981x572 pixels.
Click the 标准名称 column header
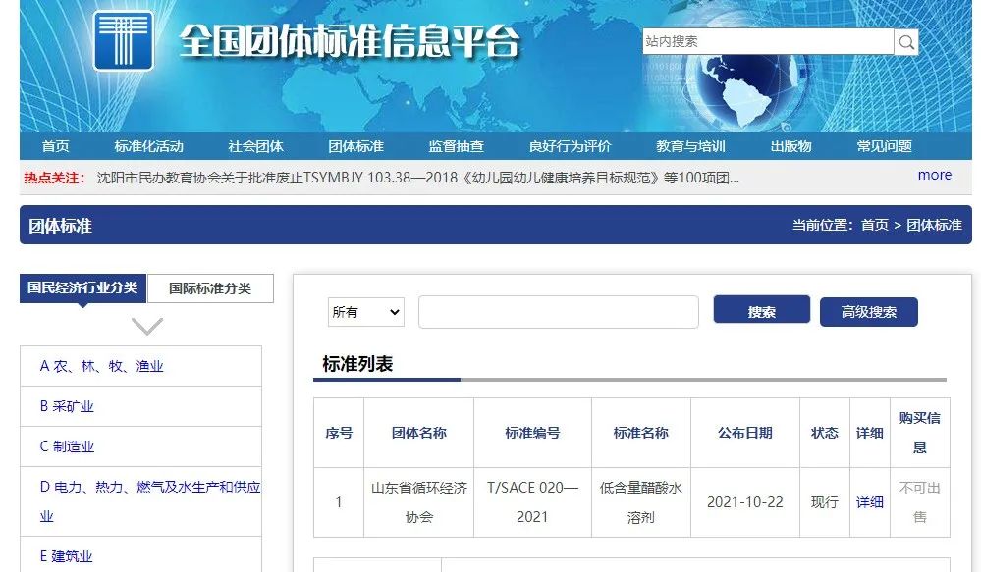[640, 433]
